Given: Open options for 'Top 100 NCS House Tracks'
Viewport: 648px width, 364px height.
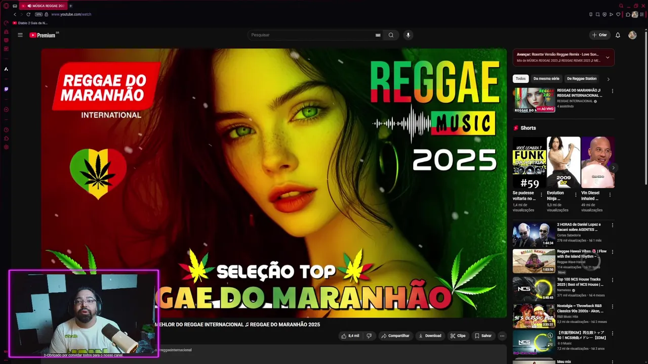Looking at the screenshot, I should pyautogui.click(x=612, y=280).
